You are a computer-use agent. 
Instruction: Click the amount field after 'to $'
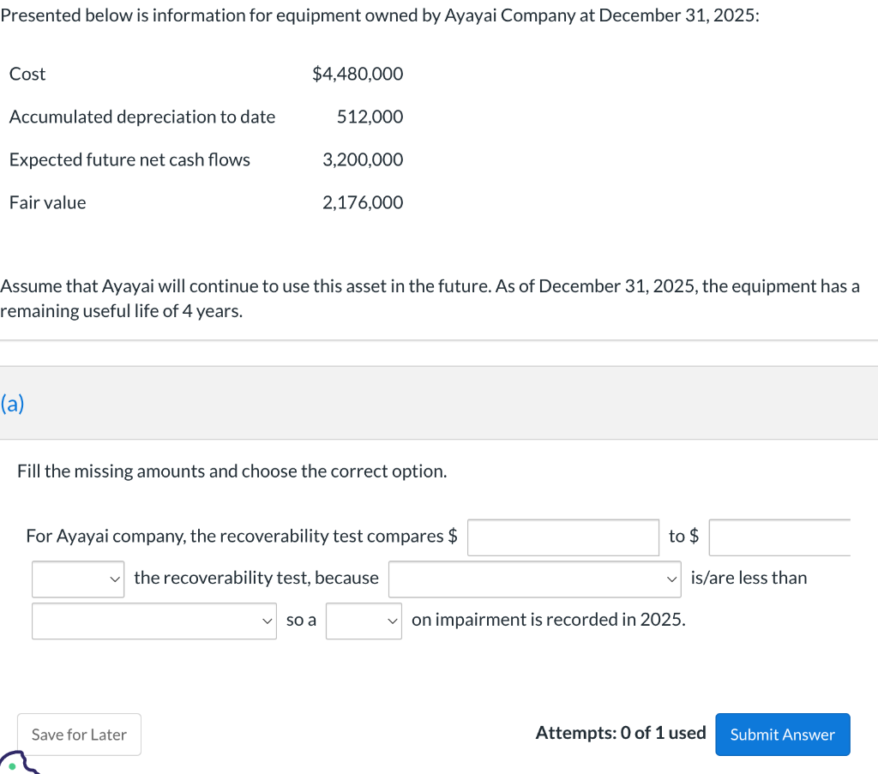click(x=779, y=537)
